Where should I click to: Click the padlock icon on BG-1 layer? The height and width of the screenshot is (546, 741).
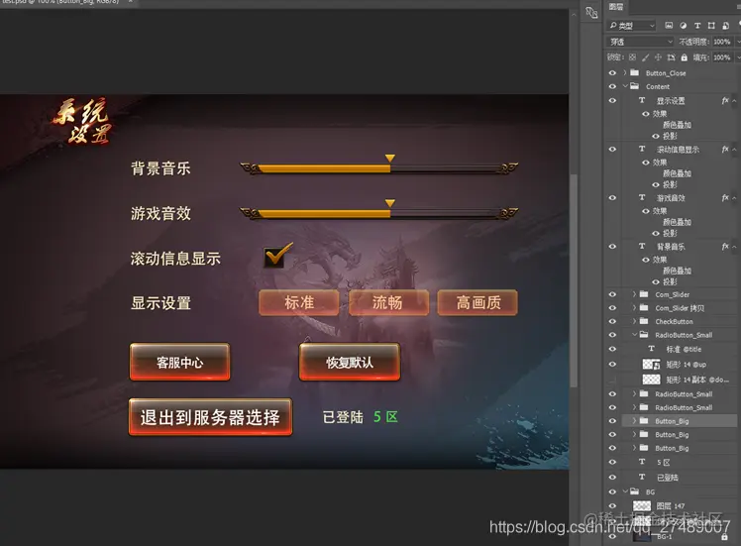(x=724, y=536)
